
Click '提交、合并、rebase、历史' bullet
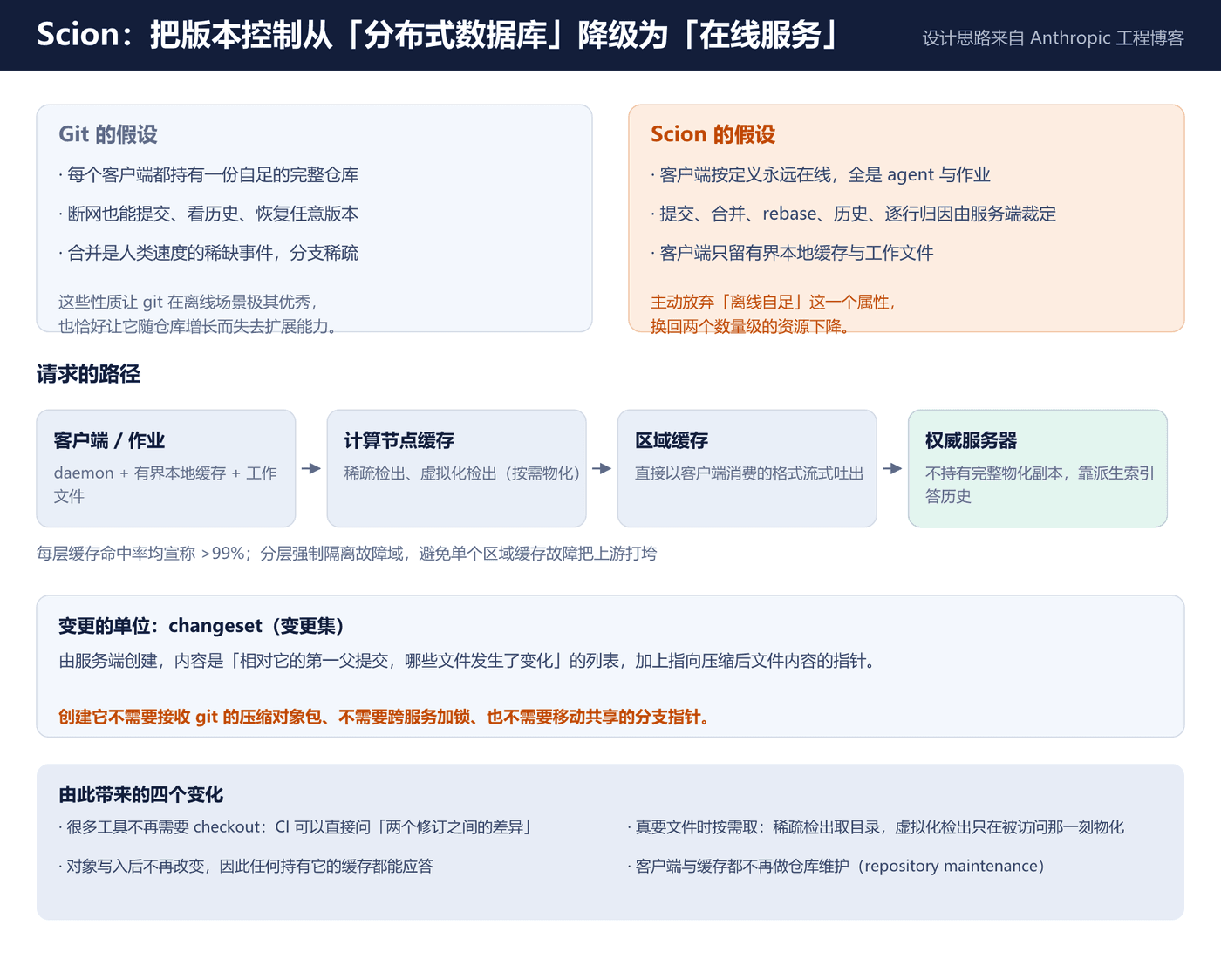853,214
